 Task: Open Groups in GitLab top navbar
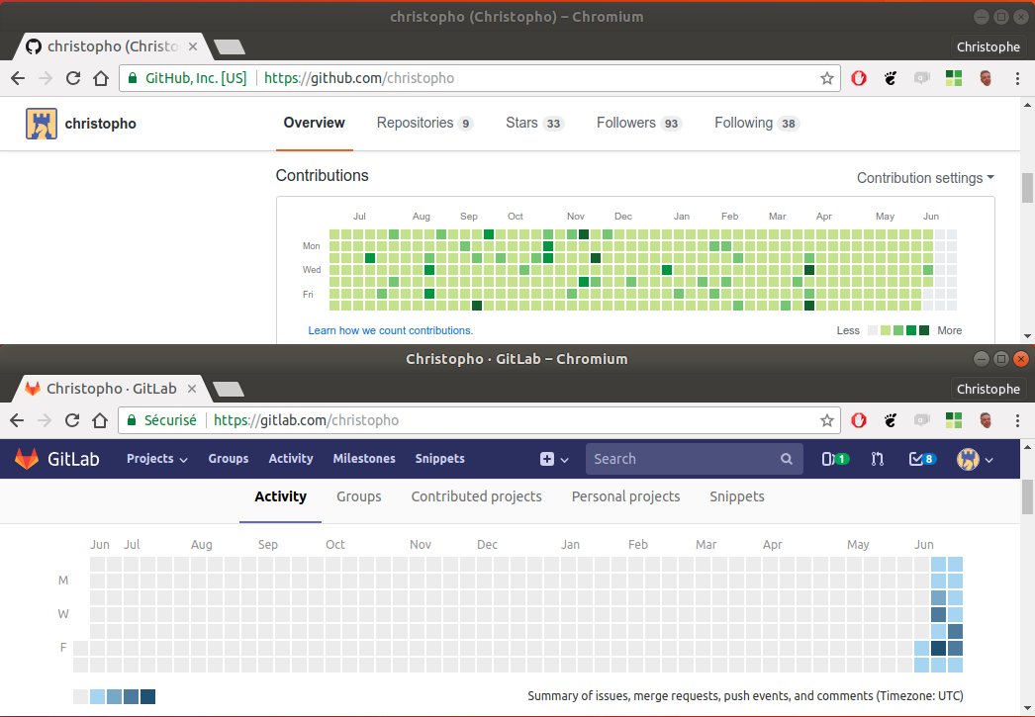(x=229, y=459)
